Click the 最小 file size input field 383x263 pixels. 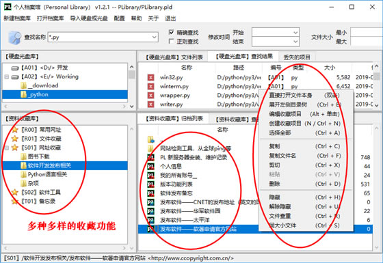(367, 33)
